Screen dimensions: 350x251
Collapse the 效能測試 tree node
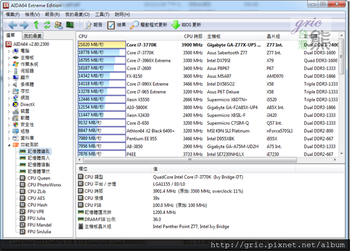(9, 145)
